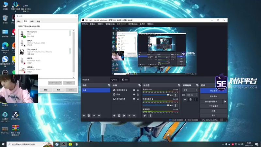
Task: Add a transition with the plus icon
Action: tap(185, 100)
